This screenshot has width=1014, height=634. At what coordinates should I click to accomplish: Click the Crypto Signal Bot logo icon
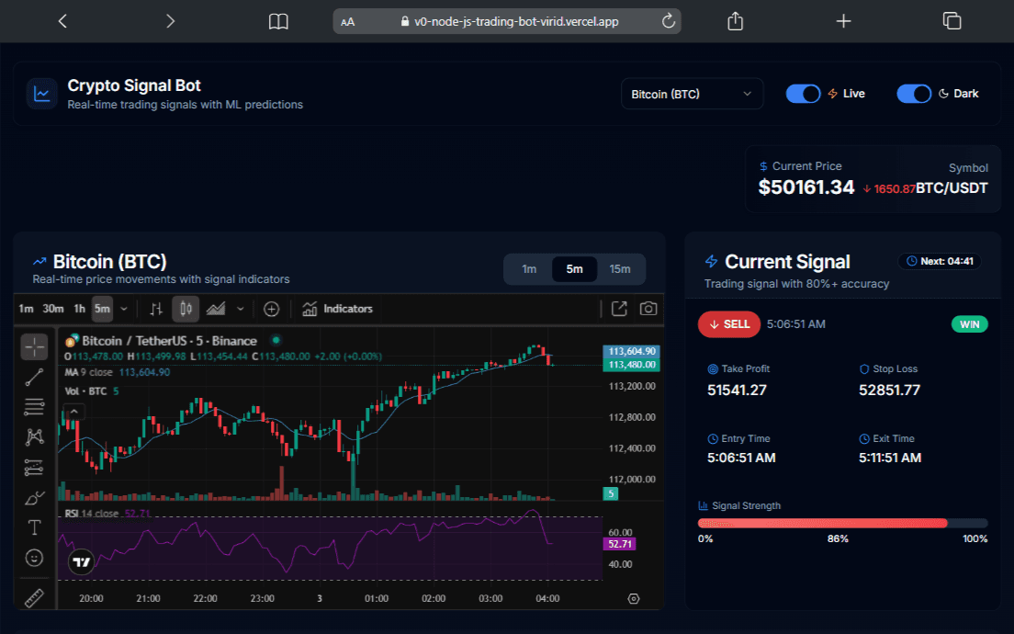(x=42, y=94)
